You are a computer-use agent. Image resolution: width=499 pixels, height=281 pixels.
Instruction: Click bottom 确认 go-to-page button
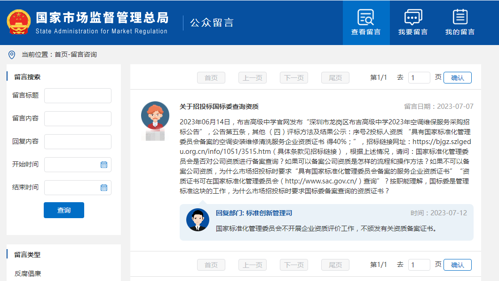[458, 265]
